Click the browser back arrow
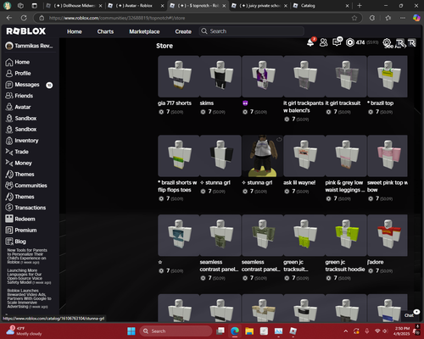Viewport: 424px width, 339px height. tap(9, 18)
